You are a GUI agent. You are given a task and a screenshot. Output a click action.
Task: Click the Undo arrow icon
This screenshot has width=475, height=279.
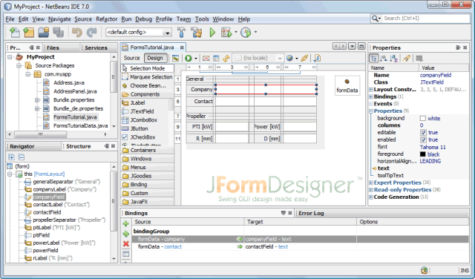(x=77, y=32)
